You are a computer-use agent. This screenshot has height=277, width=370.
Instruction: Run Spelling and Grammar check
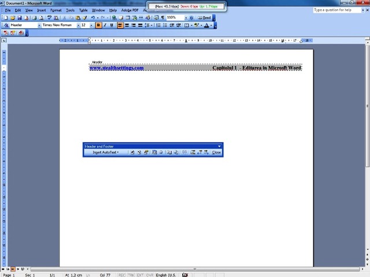49,18
